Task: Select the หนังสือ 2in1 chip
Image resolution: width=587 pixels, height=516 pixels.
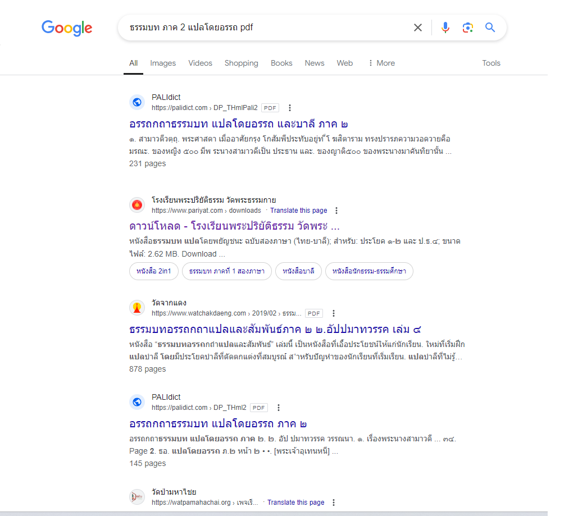Action: click(154, 271)
